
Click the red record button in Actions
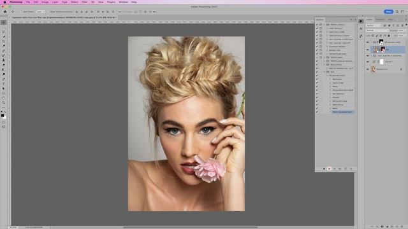pyautogui.click(x=329, y=169)
